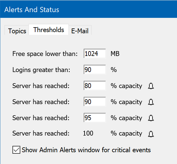Open the E-Mail tab

point(80,30)
